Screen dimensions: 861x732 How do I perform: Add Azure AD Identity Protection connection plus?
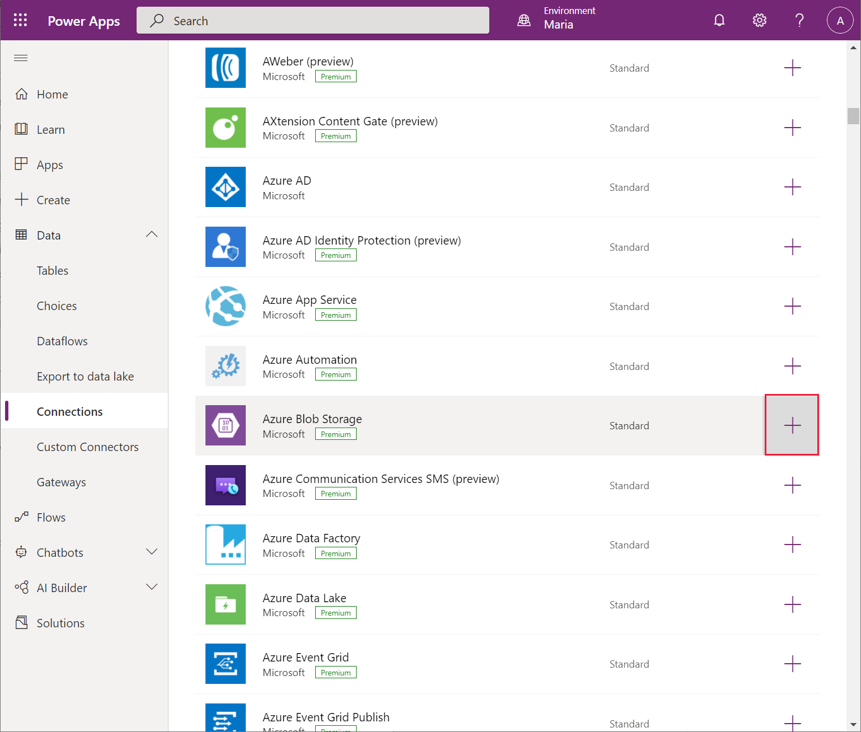tap(792, 247)
